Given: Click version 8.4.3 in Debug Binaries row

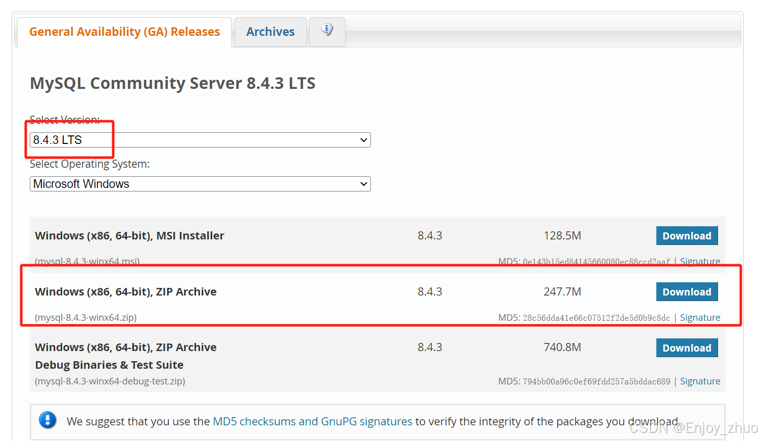Looking at the screenshot, I should pos(430,347).
